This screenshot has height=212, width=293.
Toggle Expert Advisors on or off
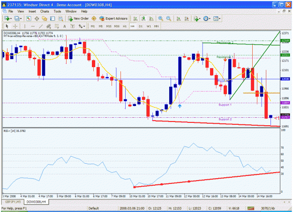(113, 18)
